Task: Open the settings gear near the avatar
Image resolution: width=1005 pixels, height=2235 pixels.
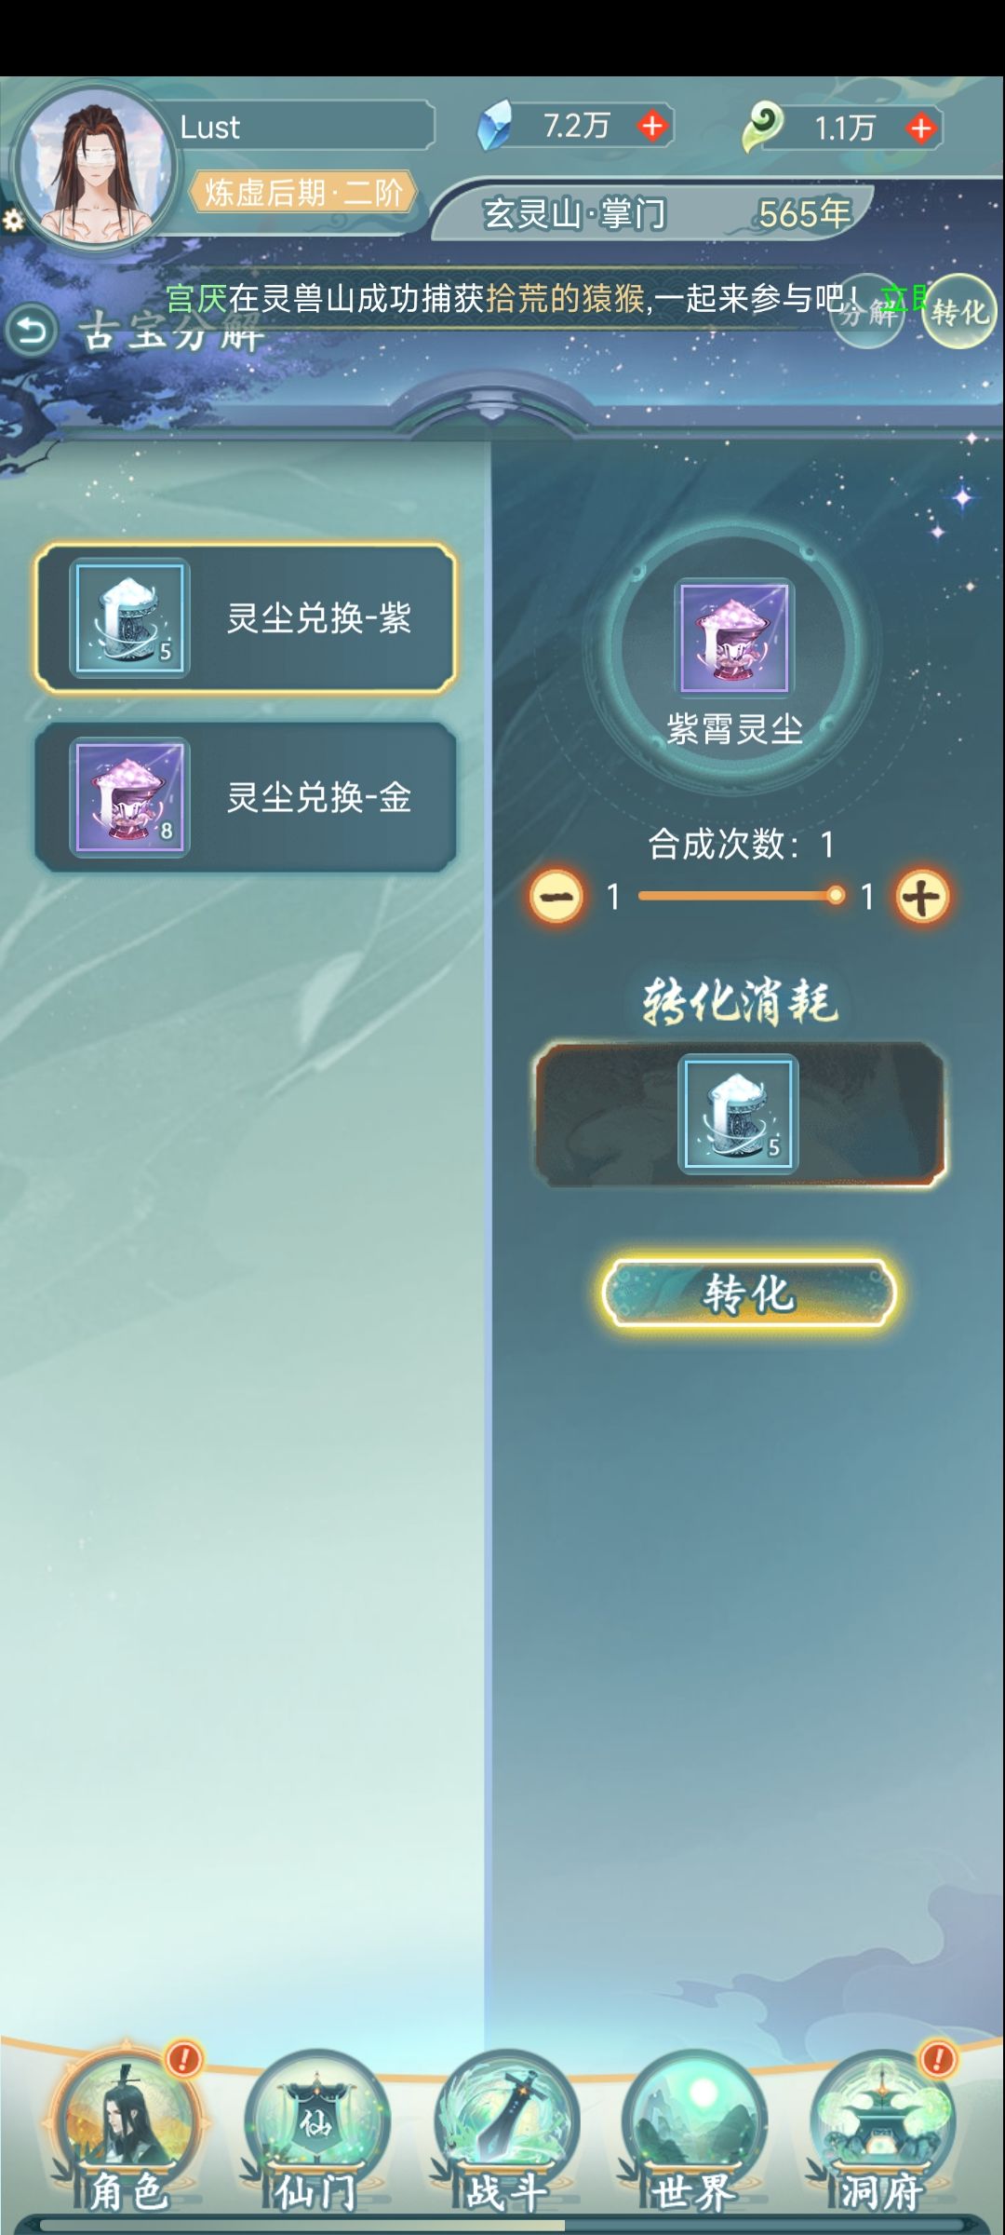Action: click(x=13, y=220)
